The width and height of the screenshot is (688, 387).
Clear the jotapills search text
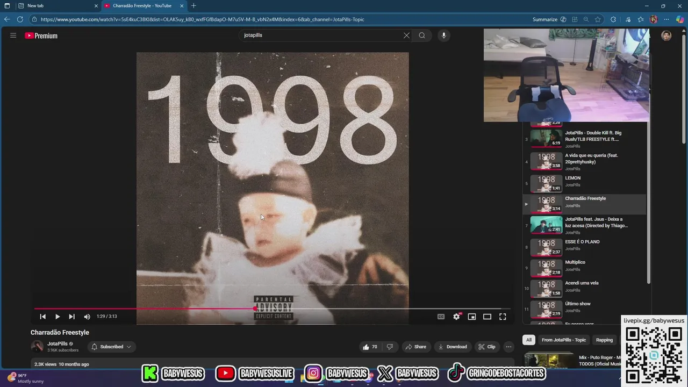(406, 35)
